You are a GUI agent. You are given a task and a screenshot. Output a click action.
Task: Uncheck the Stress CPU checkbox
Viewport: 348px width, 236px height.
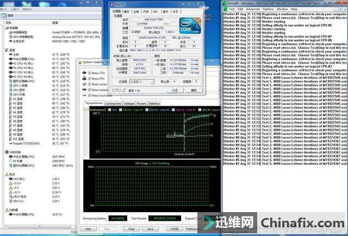click(x=89, y=73)
